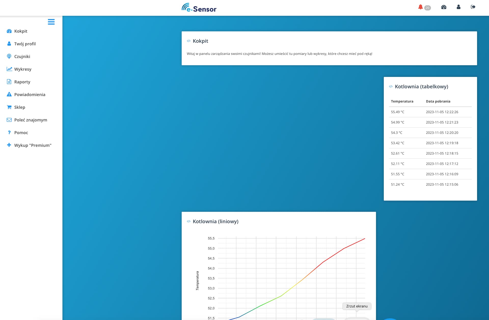This screenshot has width=489, height=320.
Task: Click Wykup "Premium" option
Action: (x=33, y=146)
